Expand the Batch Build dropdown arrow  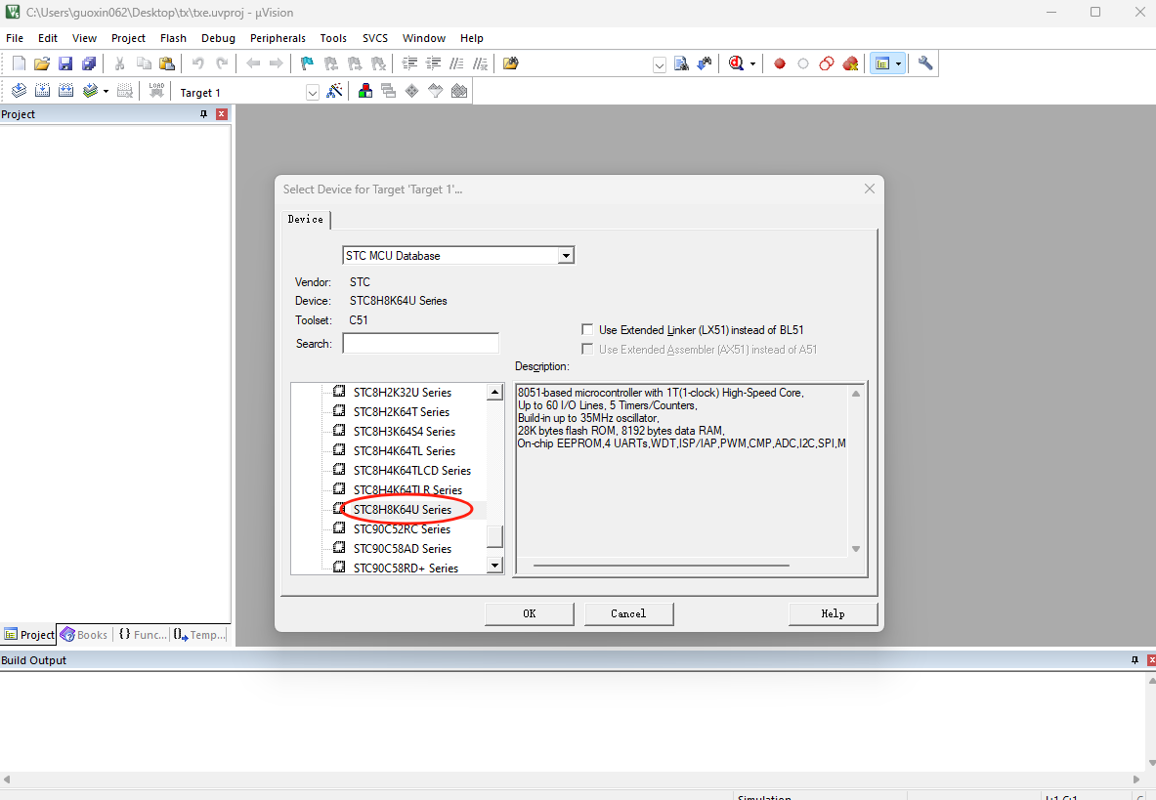[107, 92]
